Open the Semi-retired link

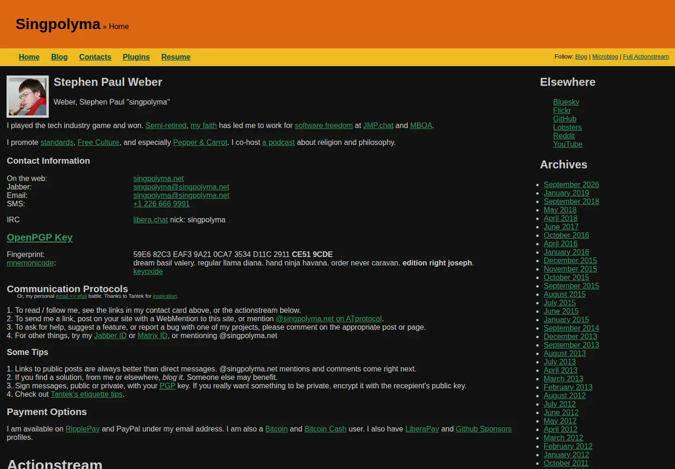click(x=166, y=126)
